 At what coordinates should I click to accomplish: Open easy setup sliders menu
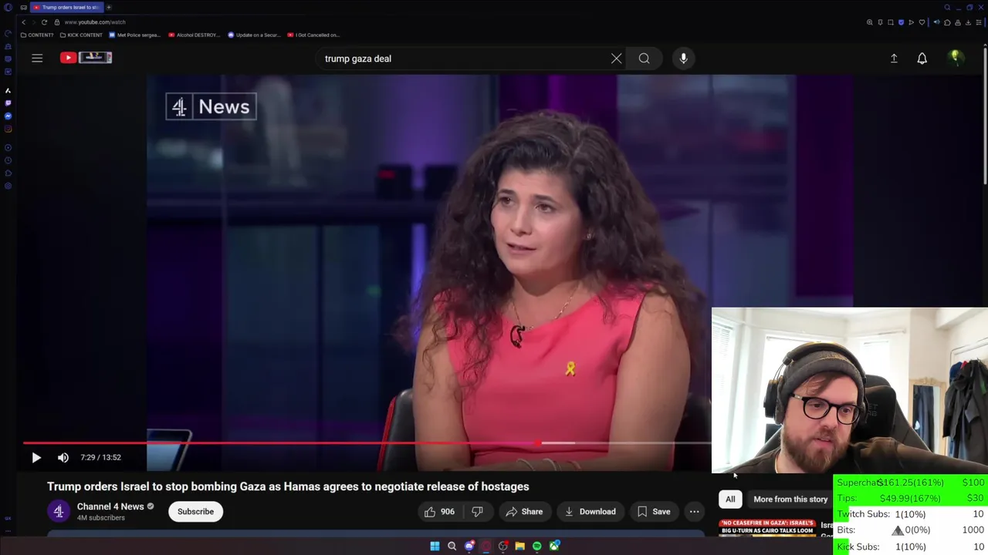coord(979,22)
